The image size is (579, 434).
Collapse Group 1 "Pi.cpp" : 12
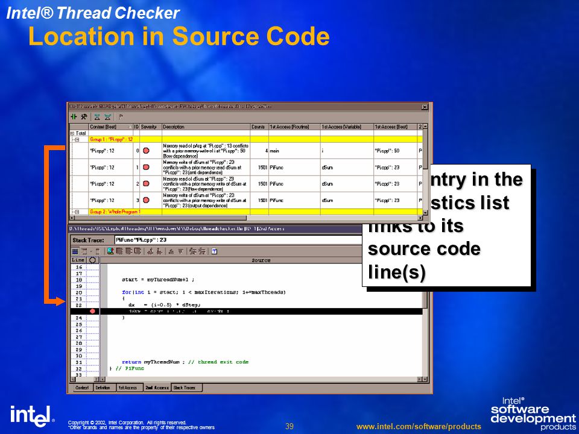coord(77,139)
